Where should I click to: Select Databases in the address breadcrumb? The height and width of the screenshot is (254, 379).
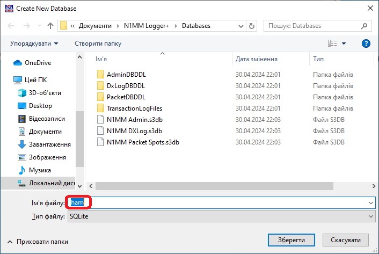point(196,26)
